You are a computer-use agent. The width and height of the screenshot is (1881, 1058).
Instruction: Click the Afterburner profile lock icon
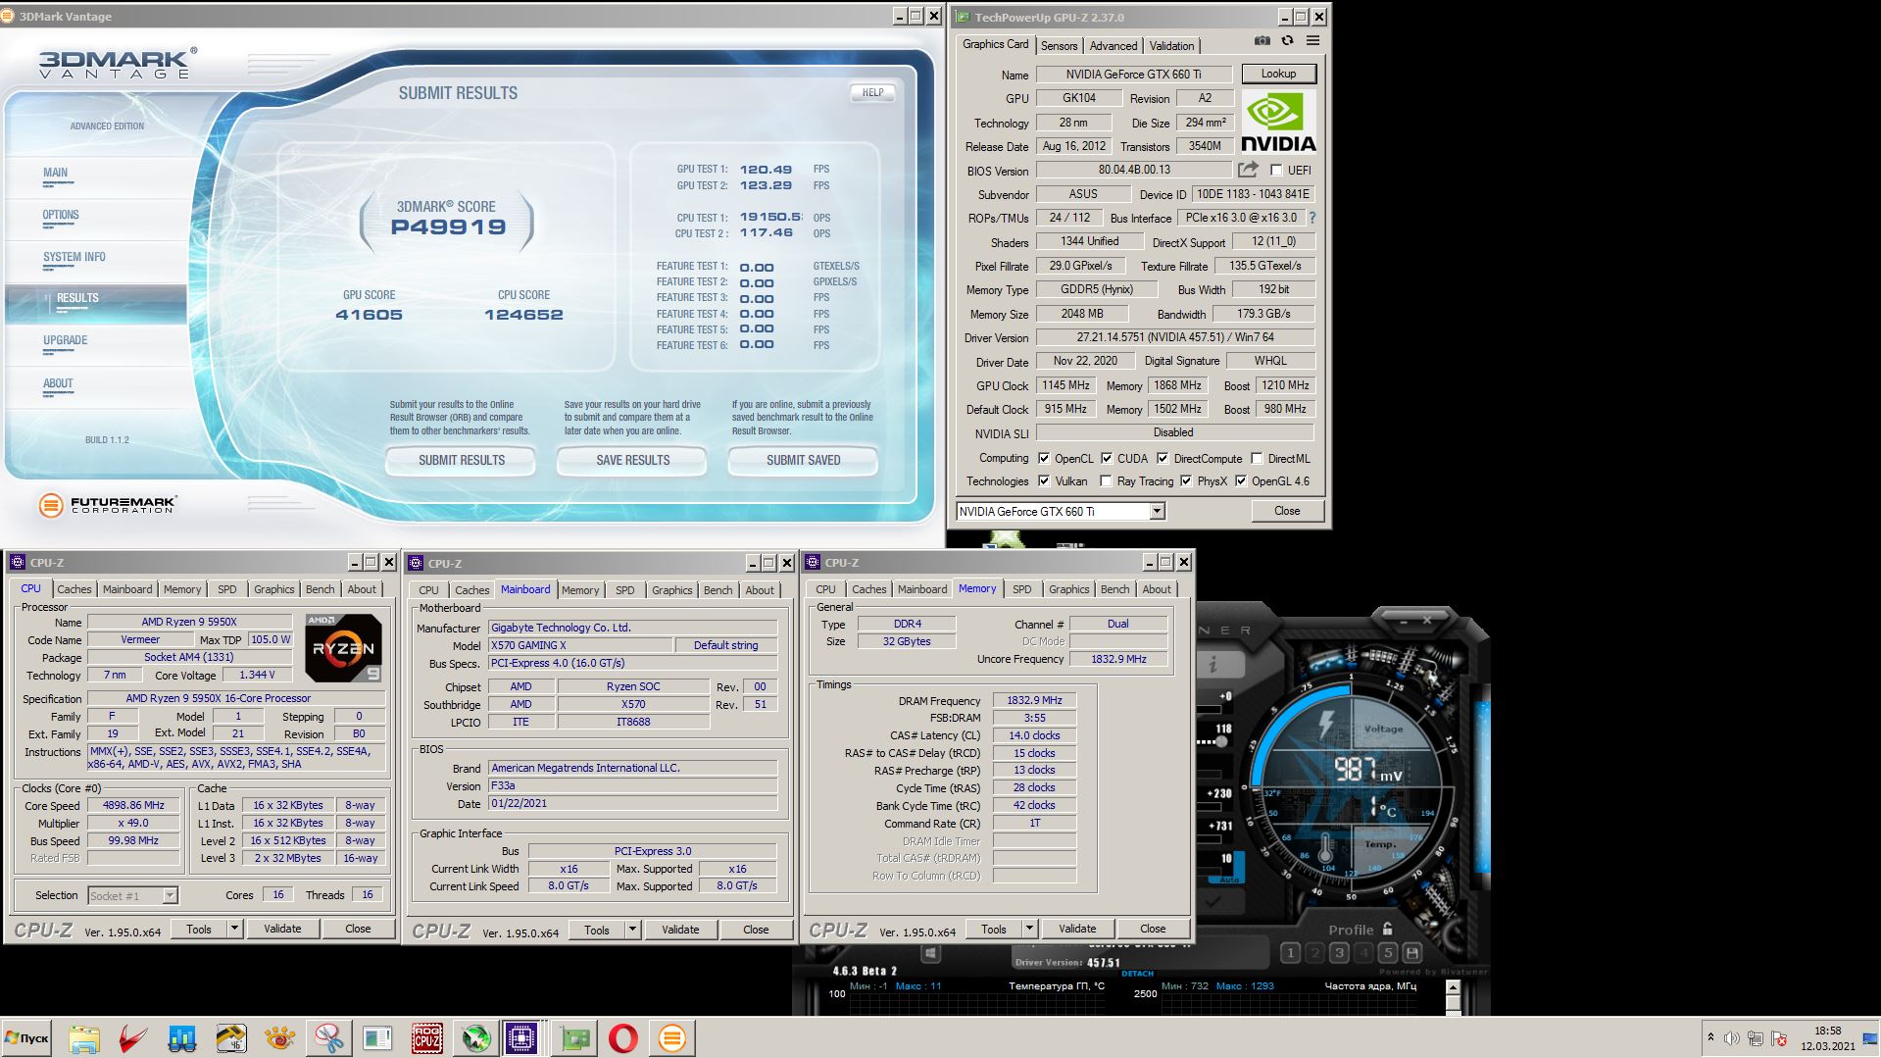tap(1387, 929)
